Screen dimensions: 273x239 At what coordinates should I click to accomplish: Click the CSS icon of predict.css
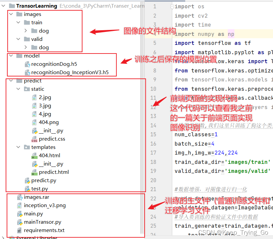coord(34,139)
